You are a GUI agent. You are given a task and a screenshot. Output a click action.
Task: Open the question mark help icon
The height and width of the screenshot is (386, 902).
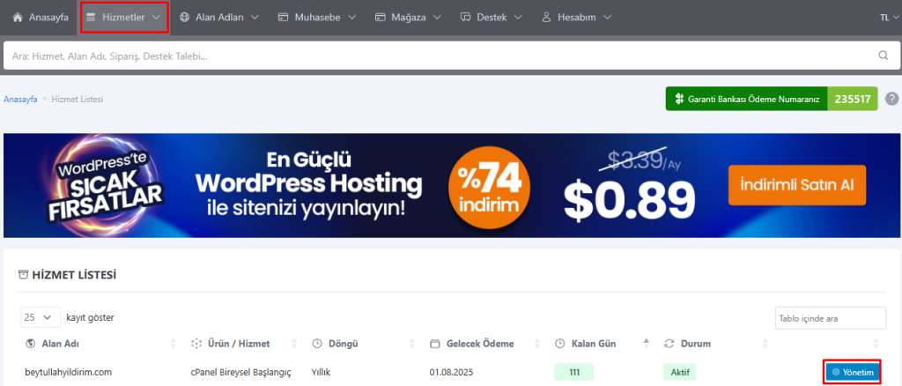(891, 99)
